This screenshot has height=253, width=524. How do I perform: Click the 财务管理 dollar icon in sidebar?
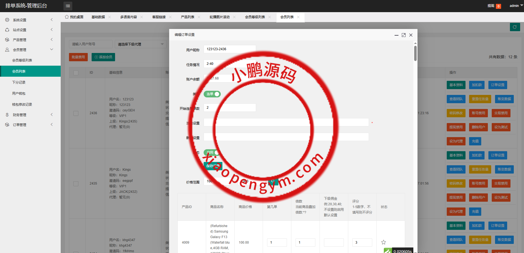(x=7, y=114)
